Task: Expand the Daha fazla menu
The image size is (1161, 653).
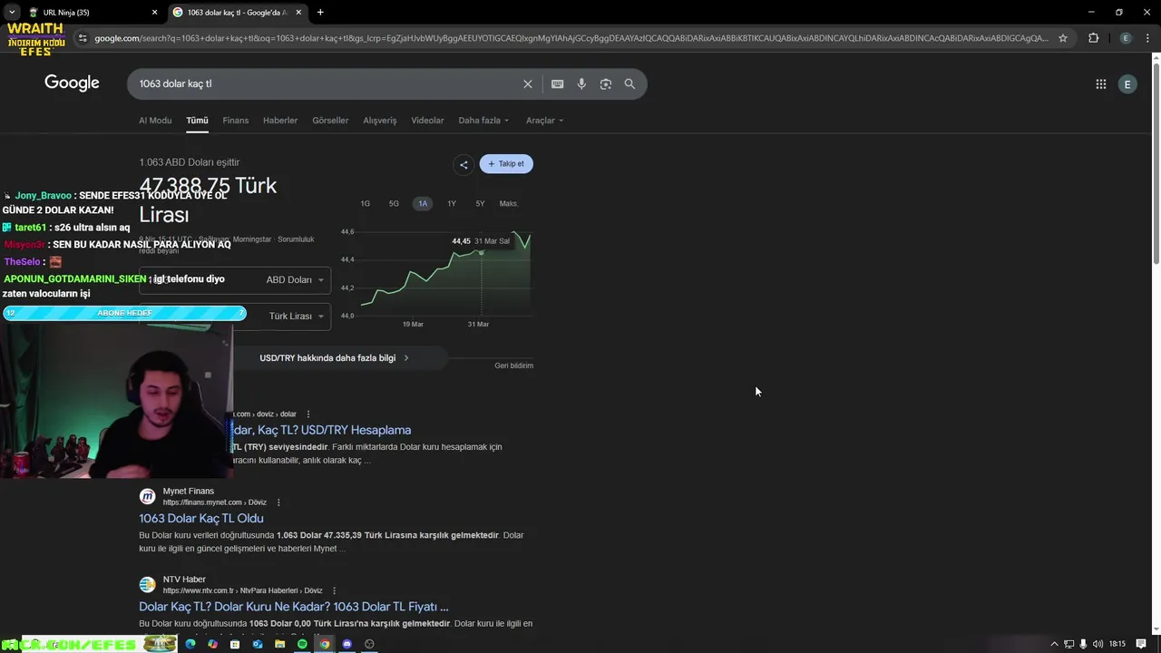Action: pos(483,121)
